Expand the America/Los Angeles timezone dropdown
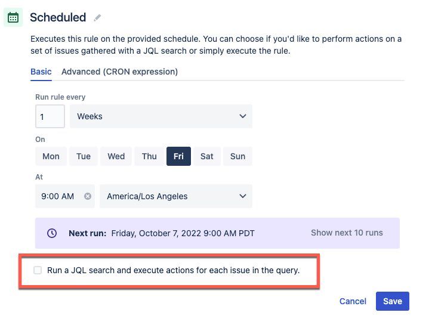This screenshot has width=435, height=334. (x=176, y=196)
